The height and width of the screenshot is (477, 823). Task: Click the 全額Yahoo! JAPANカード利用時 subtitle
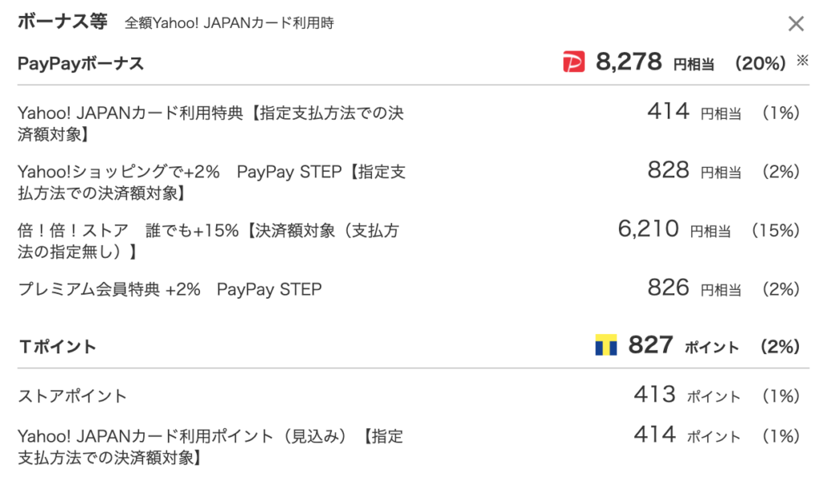229,23
